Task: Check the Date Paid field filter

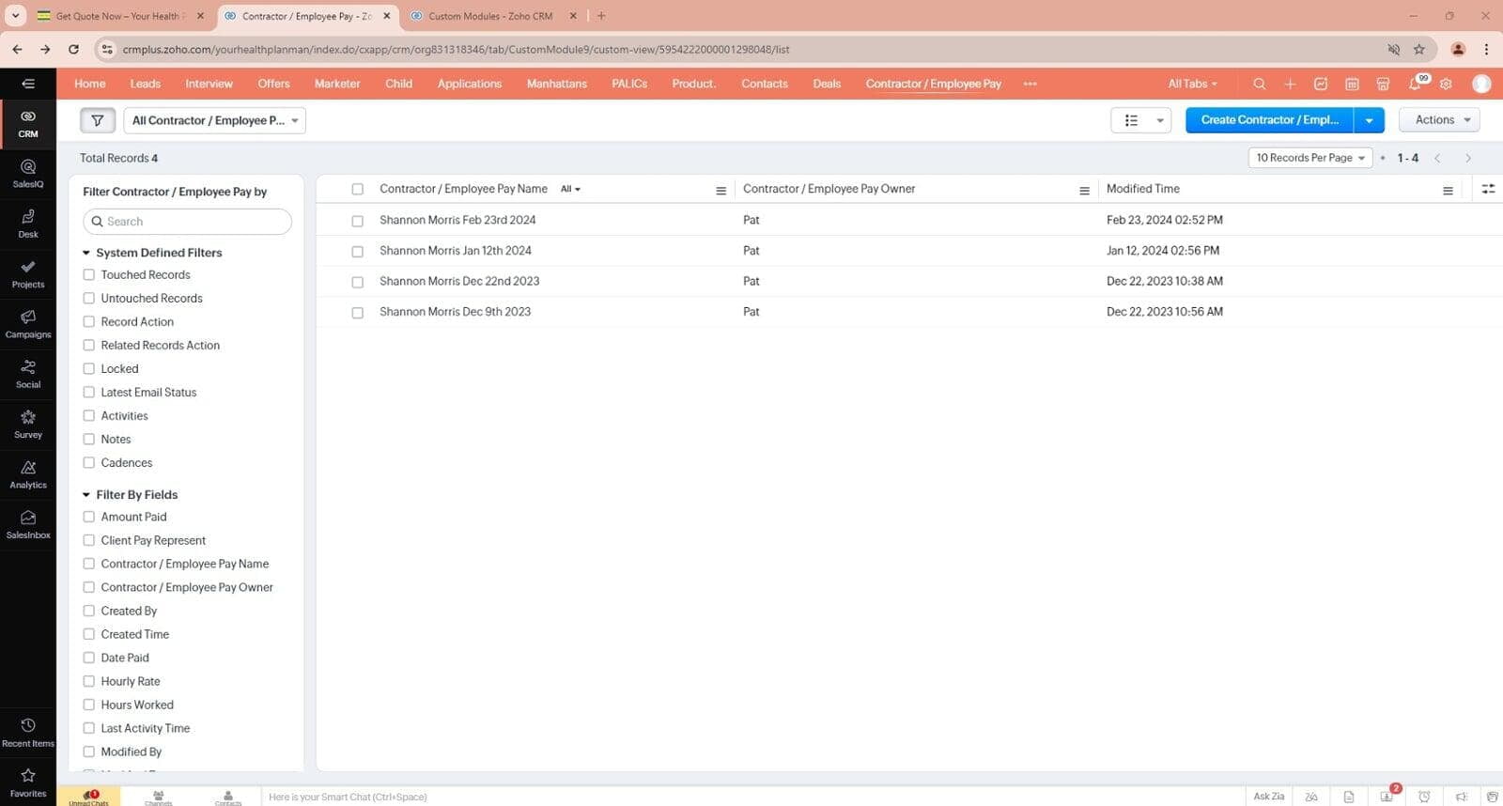Action: [89, 658]
